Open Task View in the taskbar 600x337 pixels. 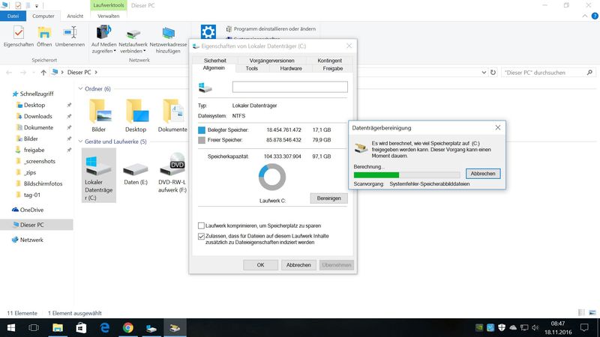(x=34, y=328)
